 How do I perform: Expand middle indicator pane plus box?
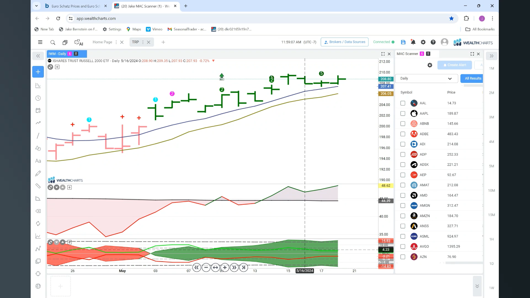point(70,187)
